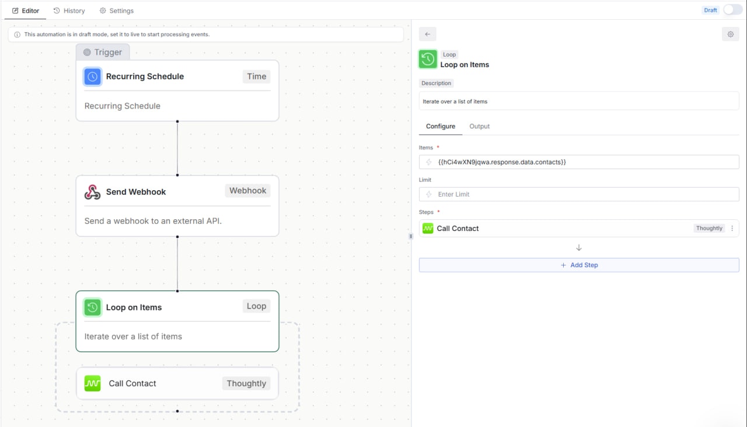Select the webhook icon on Send Webhook node
747x427 pixels.
pos(92,191)
